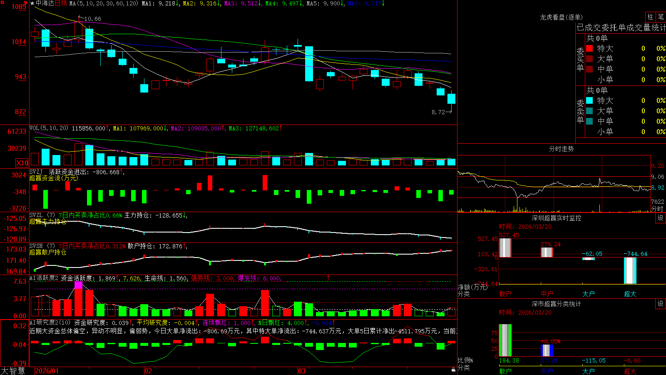666x375 pixels.
Task: Click 时间: 2026/03/20 in 实时监控 panel
Action: (x=525, y=227)
